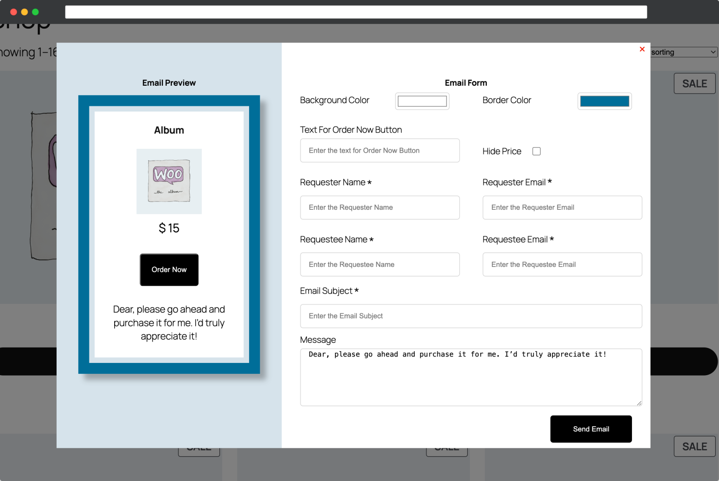The width and height of the screenshot is (719, 481).
Task: Click the Requestee Email input field
Action: click(562, 264)
